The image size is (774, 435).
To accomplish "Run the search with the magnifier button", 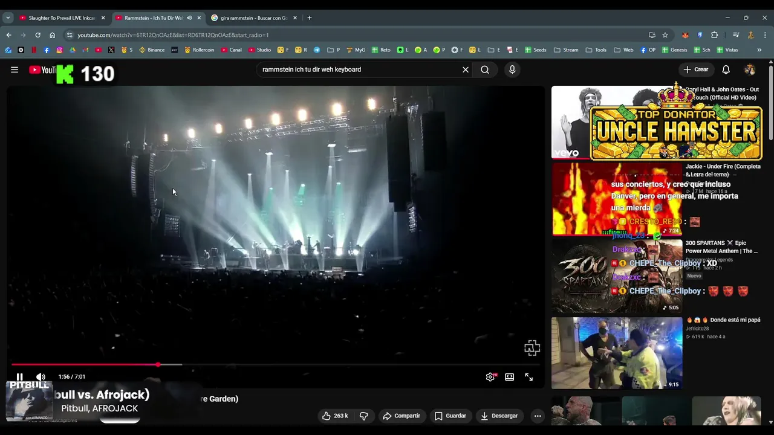I will (x=485, y=69).
